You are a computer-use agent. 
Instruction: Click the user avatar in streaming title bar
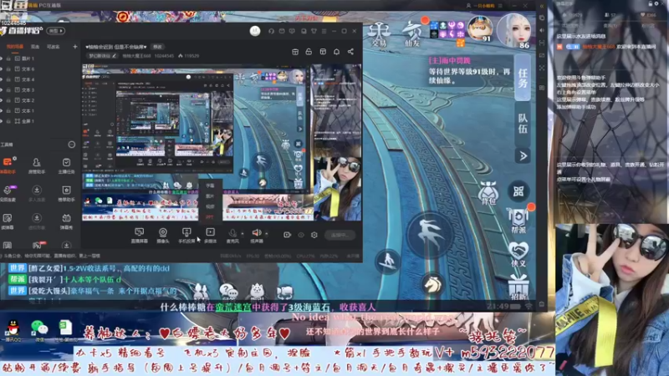[255, 31]
